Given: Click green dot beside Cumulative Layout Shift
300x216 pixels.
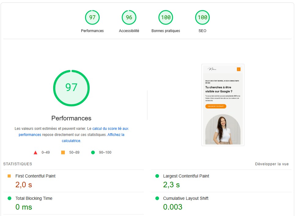Looking at the screenshot, I should click(157, 198).
